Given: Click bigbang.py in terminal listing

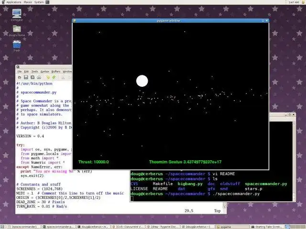Looking at the screenshot, I should [190, 184].
